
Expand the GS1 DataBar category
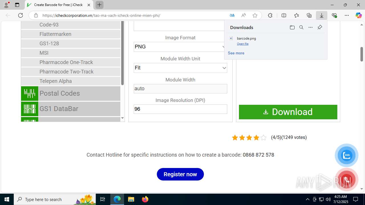71,109
